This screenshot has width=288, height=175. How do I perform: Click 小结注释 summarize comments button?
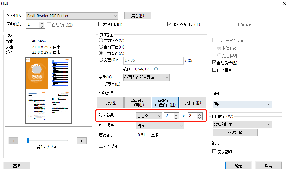[235, 133]
